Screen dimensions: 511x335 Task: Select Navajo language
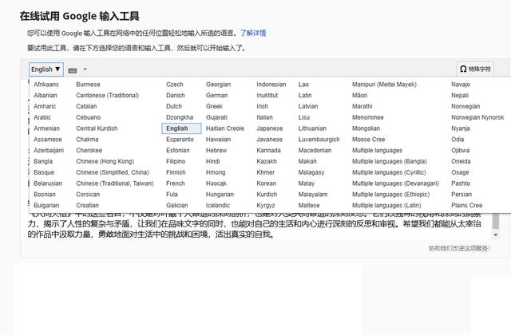(x=461, y=85)
